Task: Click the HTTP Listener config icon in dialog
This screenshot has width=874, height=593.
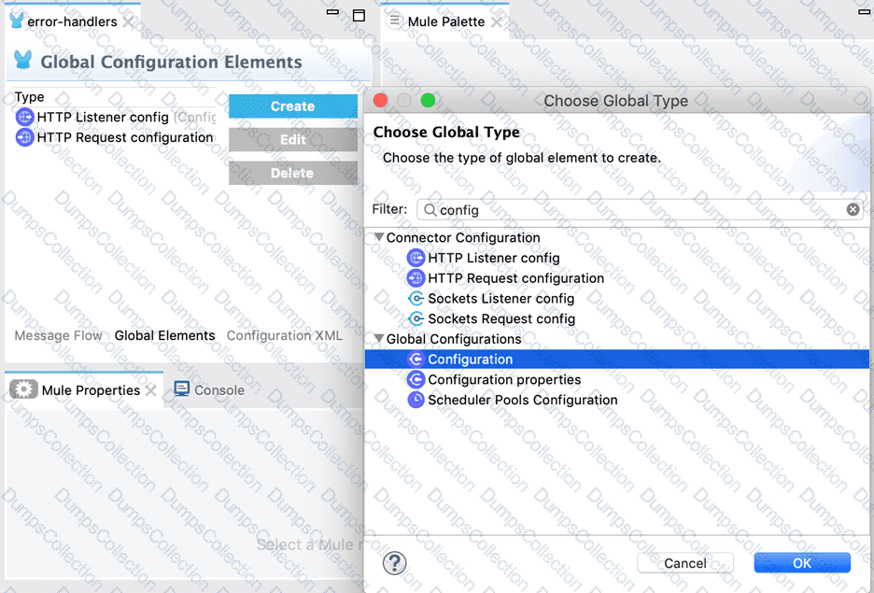Action: (416, 258)
